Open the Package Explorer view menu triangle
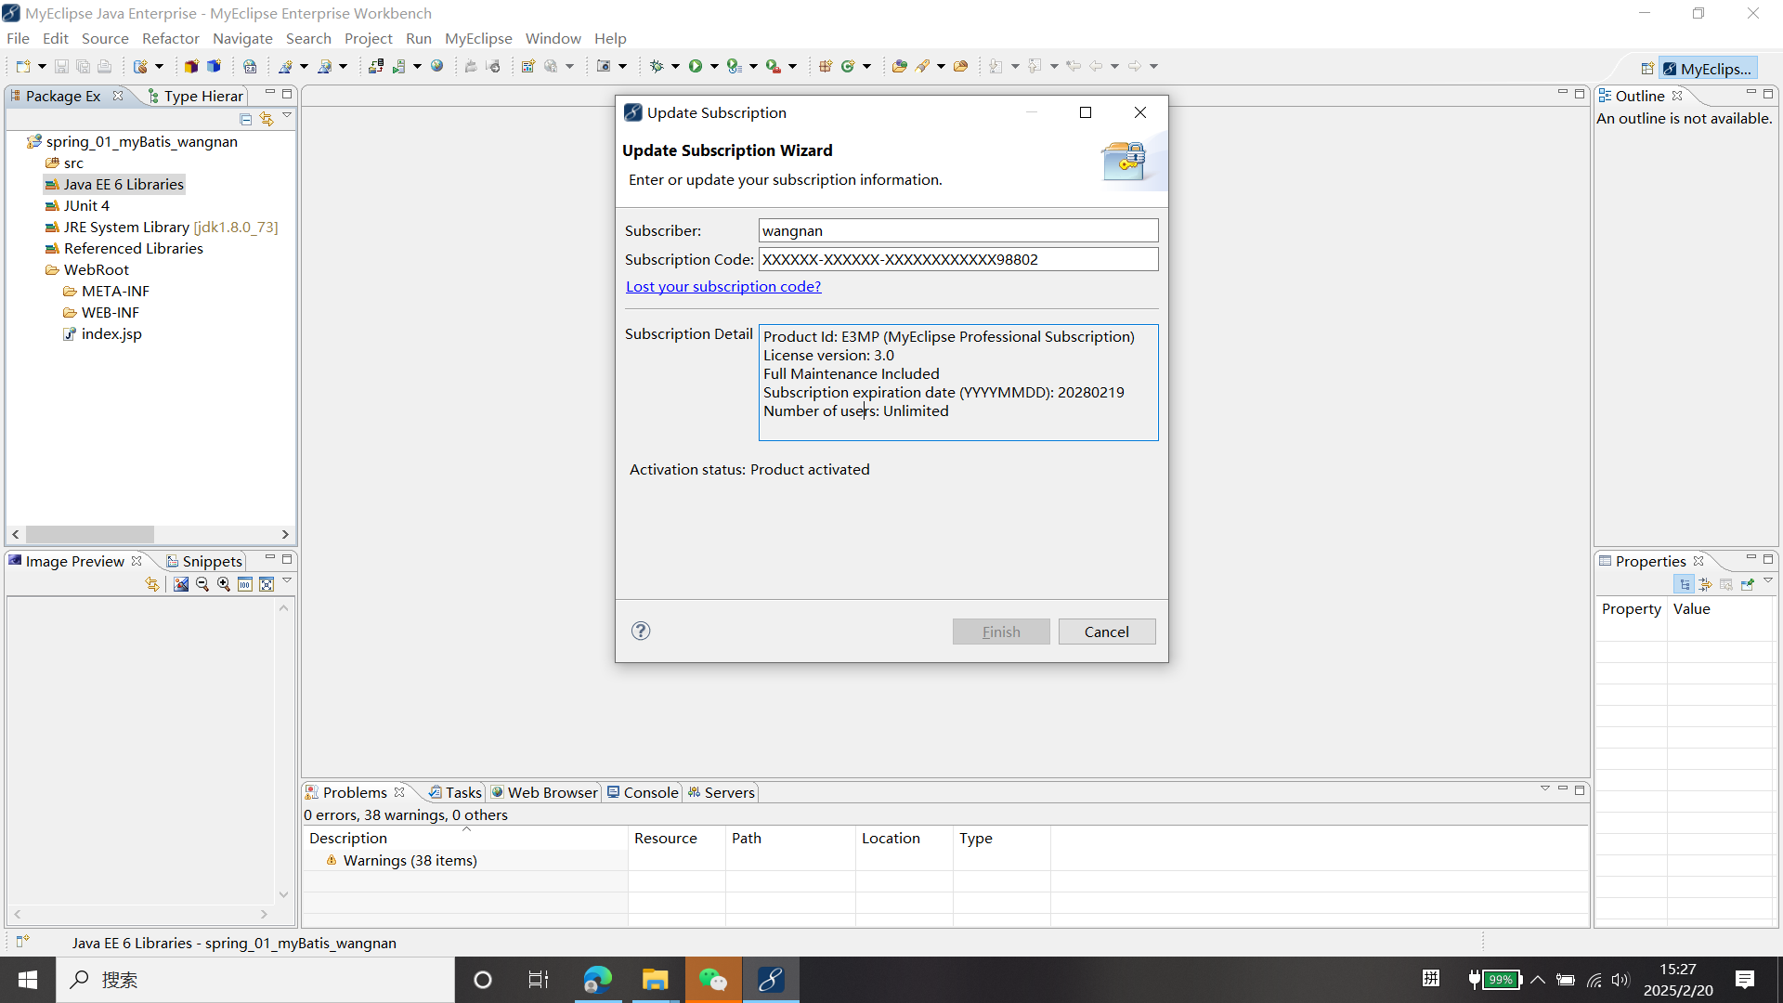 287,116
